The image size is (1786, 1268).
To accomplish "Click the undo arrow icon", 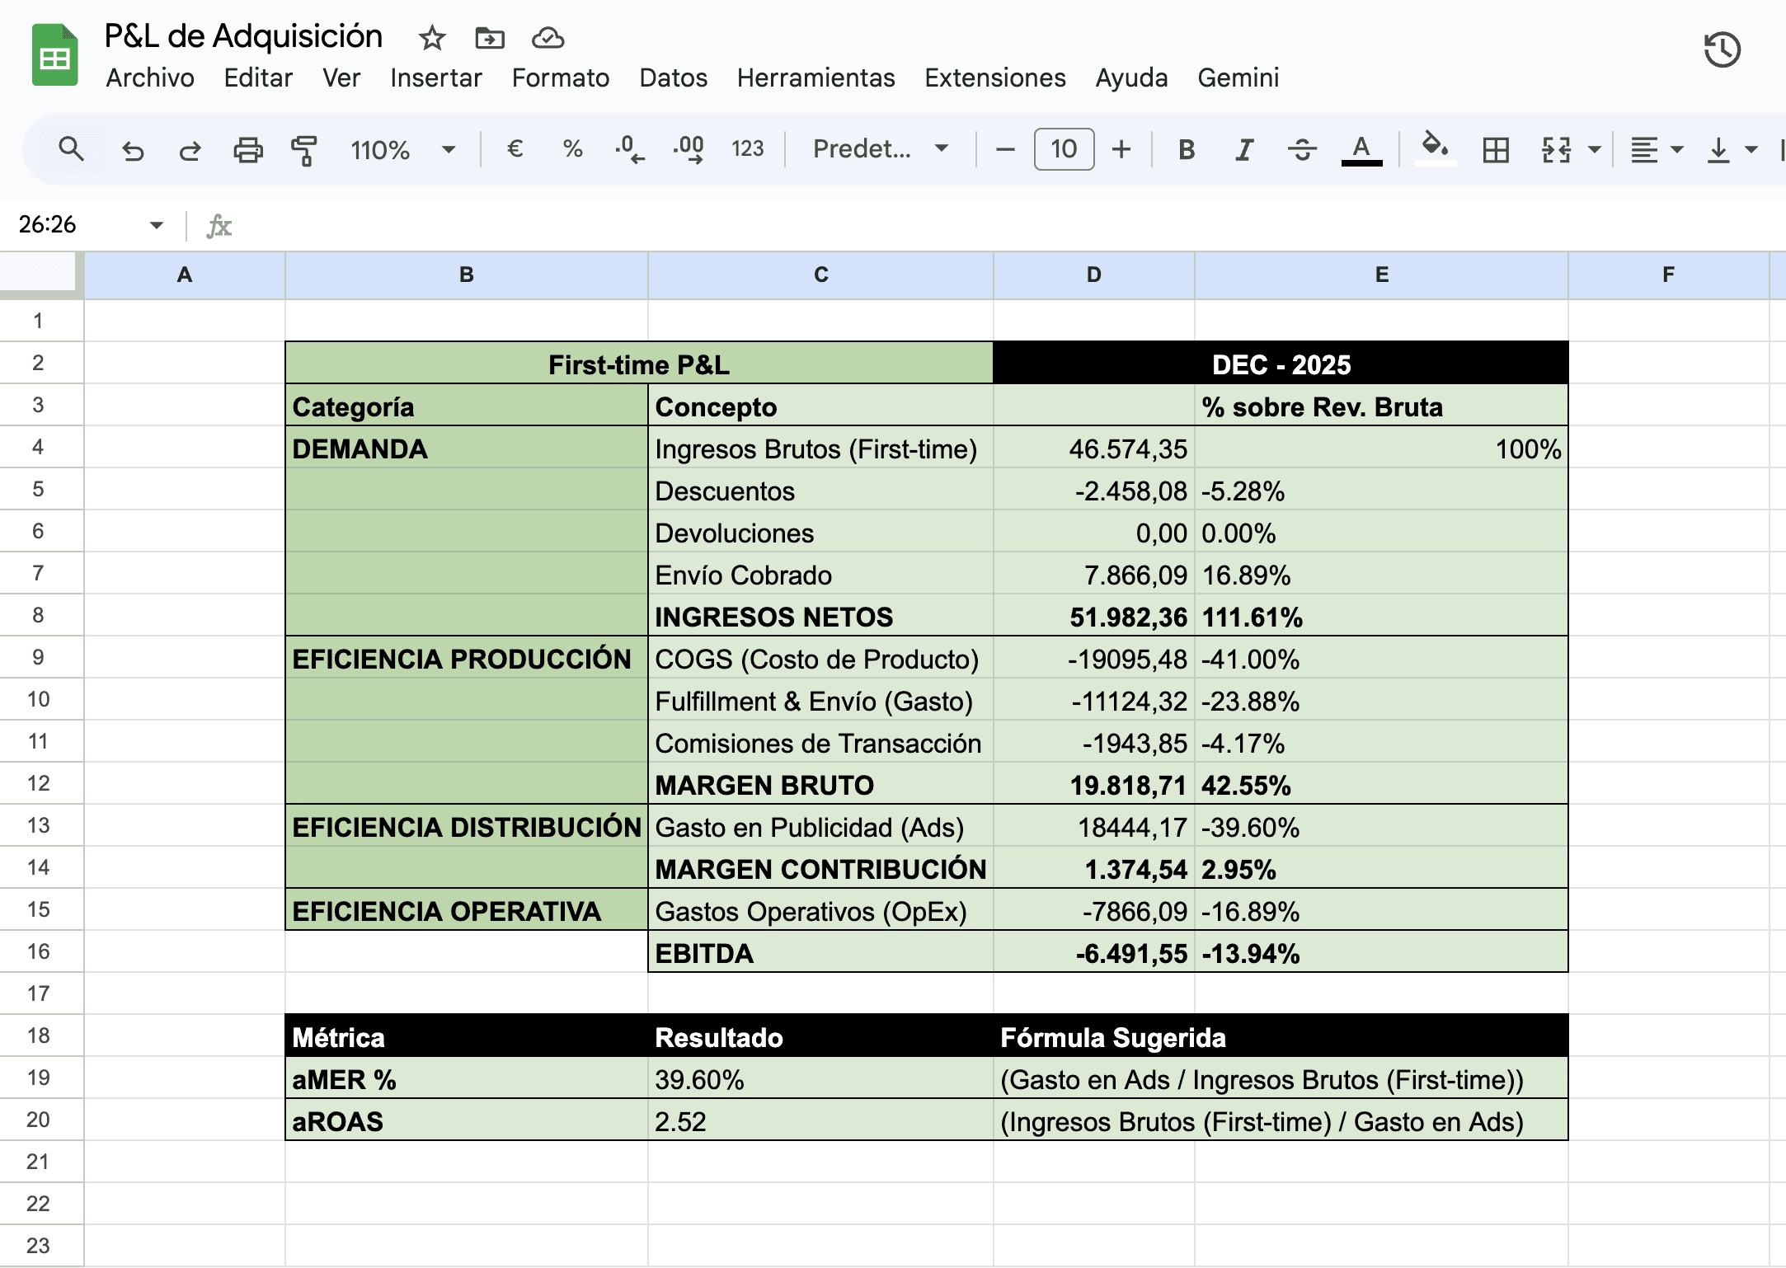I will (133, 150).
